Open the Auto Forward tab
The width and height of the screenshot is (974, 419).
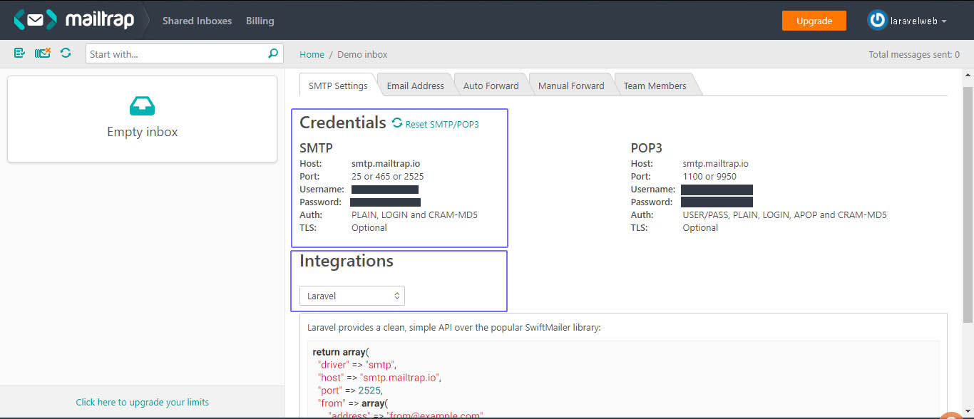[x=491, y=86]
